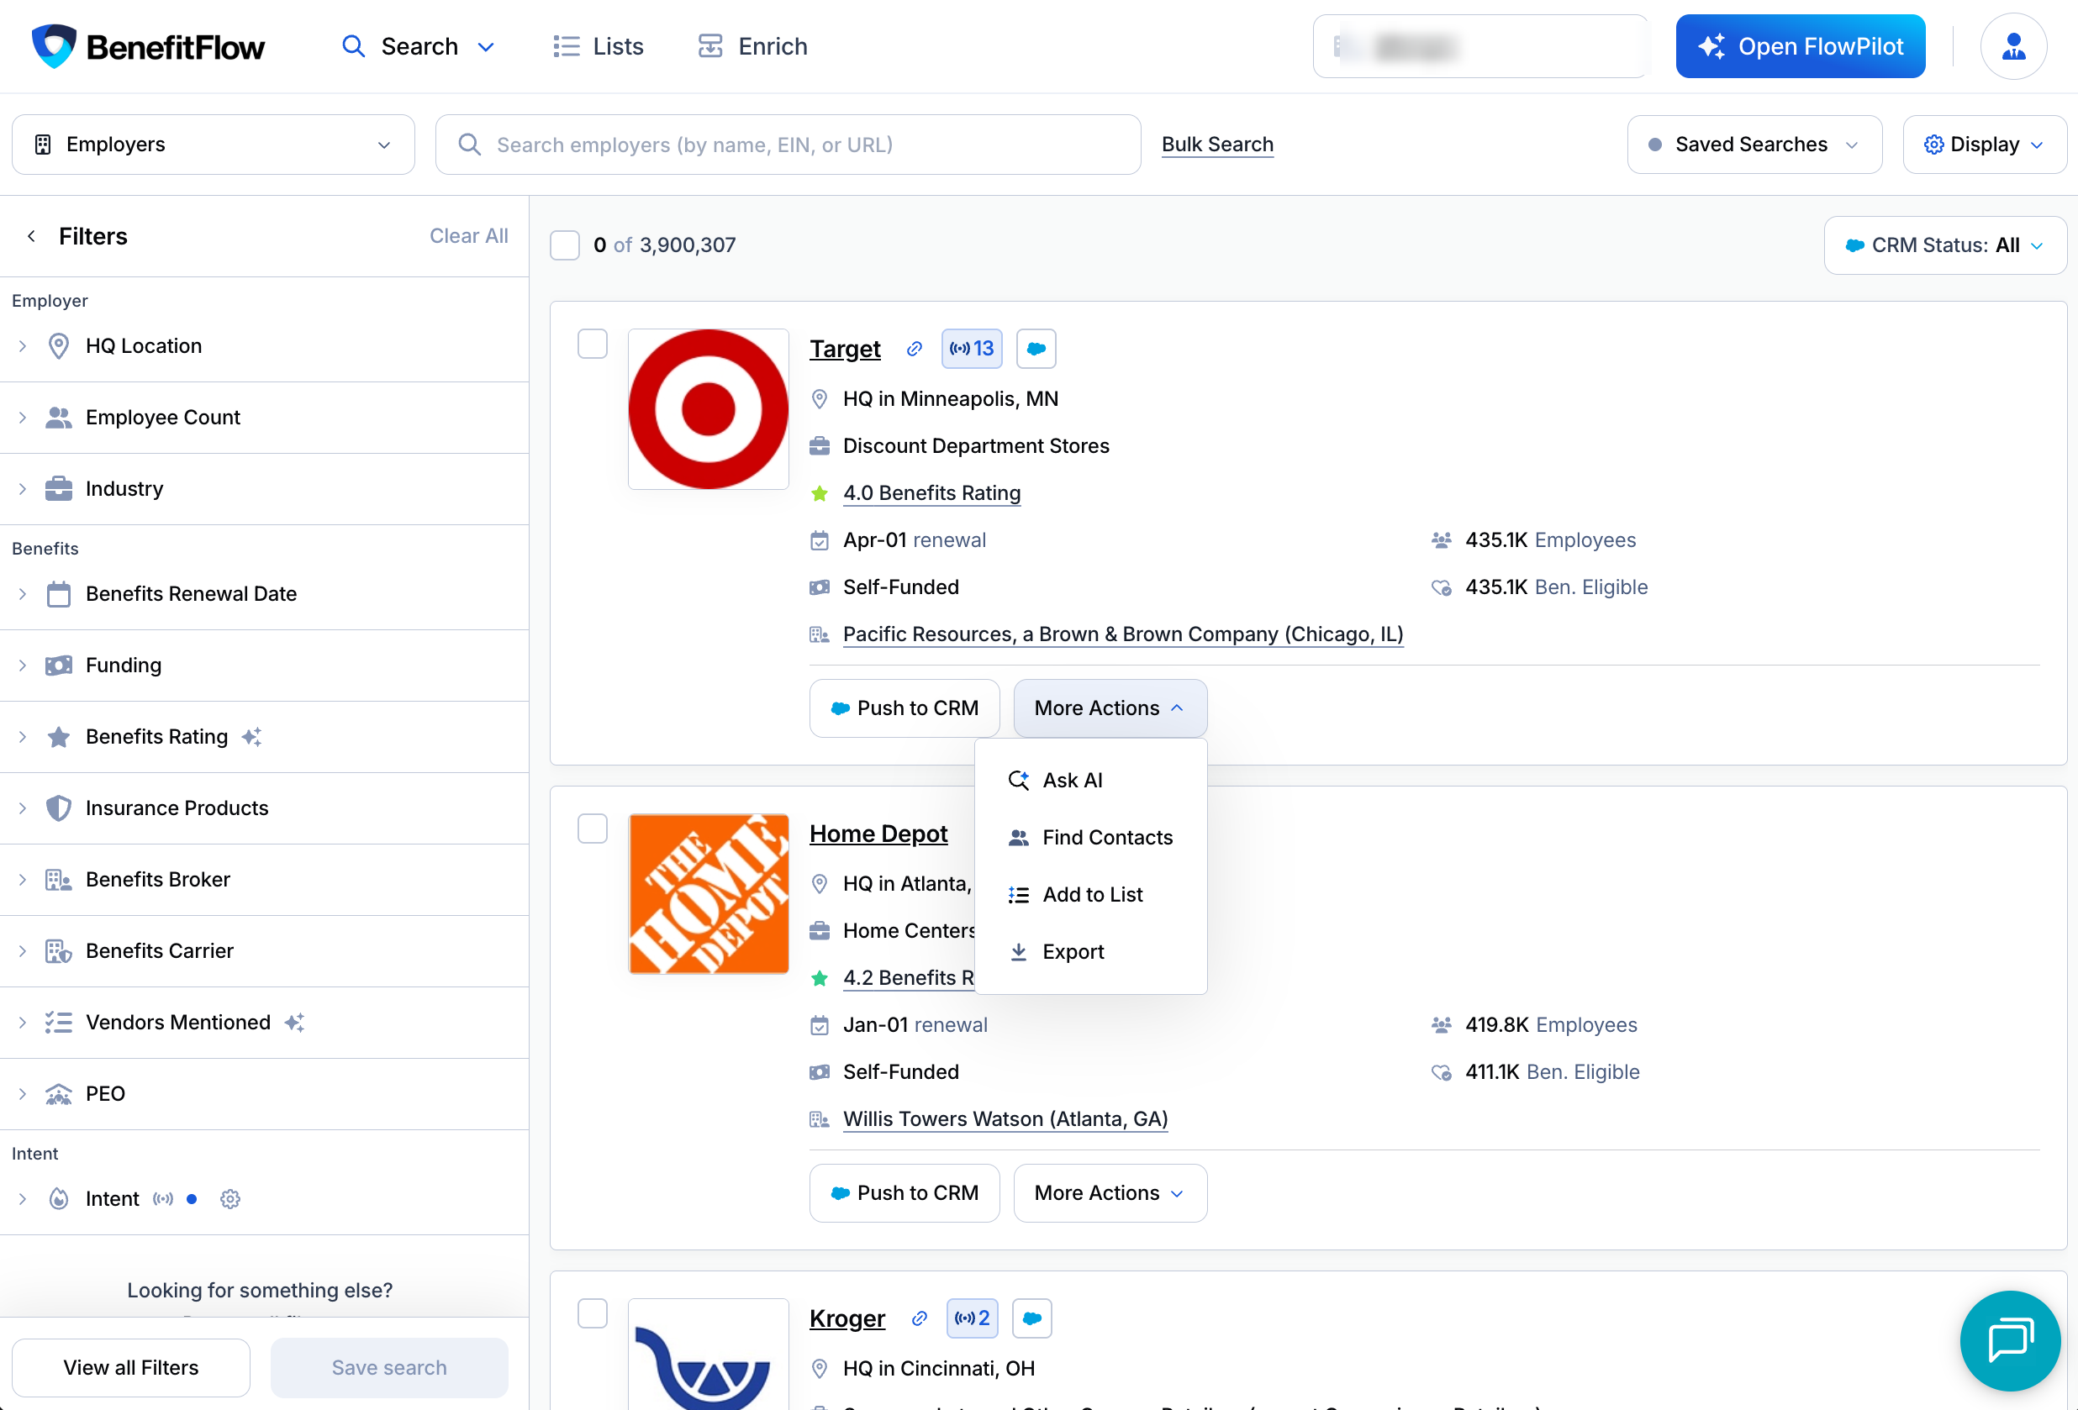Push Target to CRM

pos(904,708)
